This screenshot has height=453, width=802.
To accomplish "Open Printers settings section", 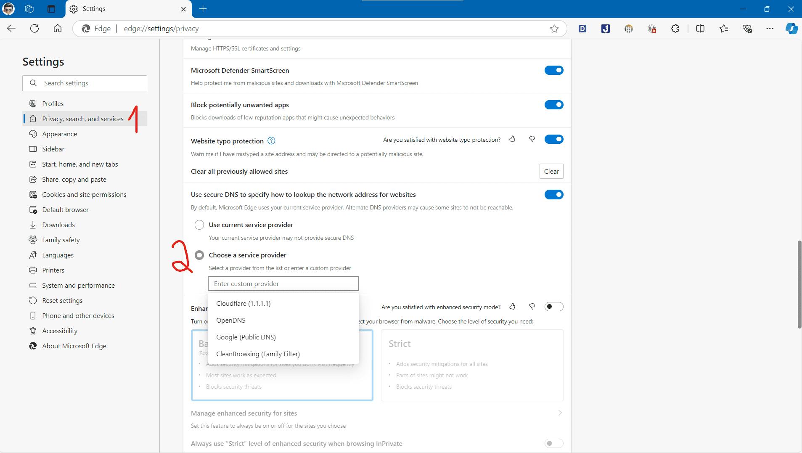I will click(x=85, y=270).
